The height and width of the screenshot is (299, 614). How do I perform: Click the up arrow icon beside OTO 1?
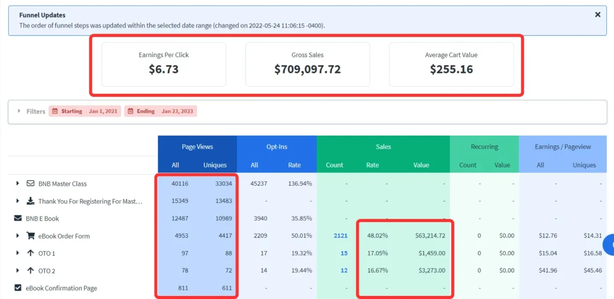click(31, 253)
